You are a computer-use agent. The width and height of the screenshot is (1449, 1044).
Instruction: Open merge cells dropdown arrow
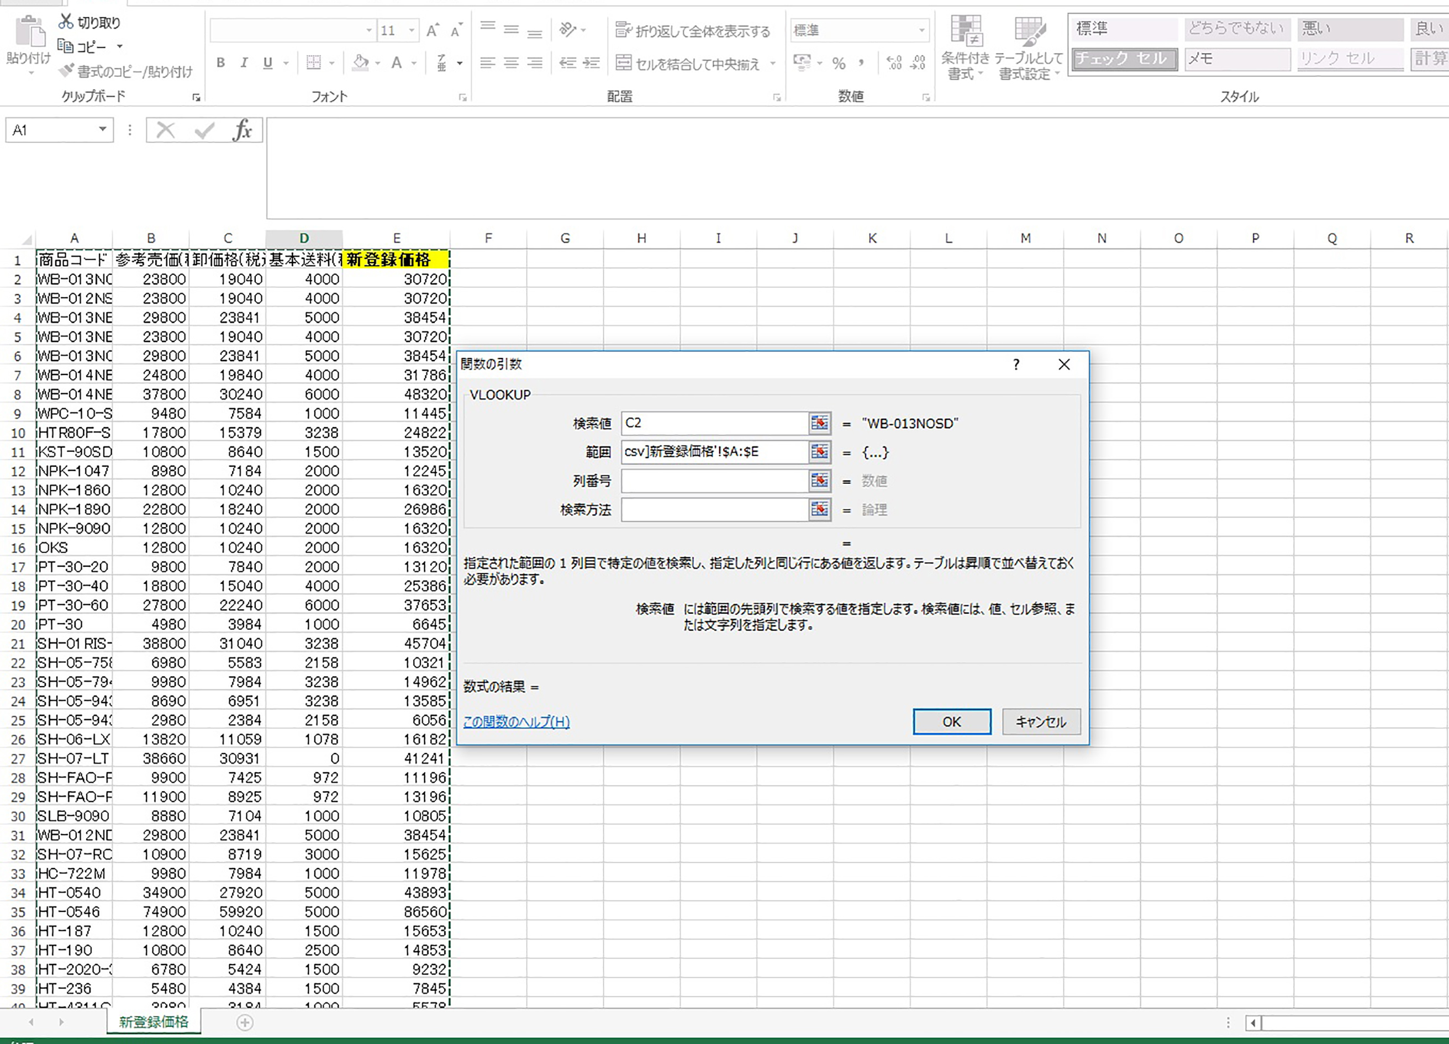pos(772,64)
